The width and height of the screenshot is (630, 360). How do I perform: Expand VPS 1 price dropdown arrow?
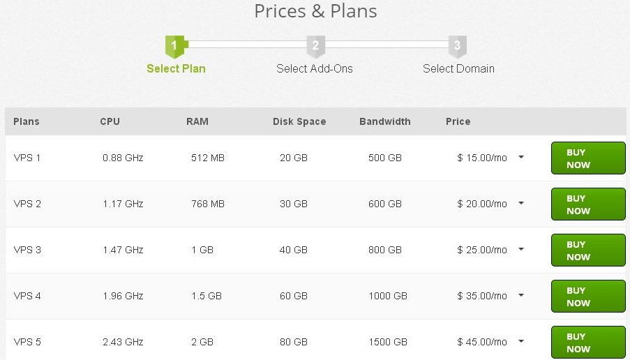point(521,158)
